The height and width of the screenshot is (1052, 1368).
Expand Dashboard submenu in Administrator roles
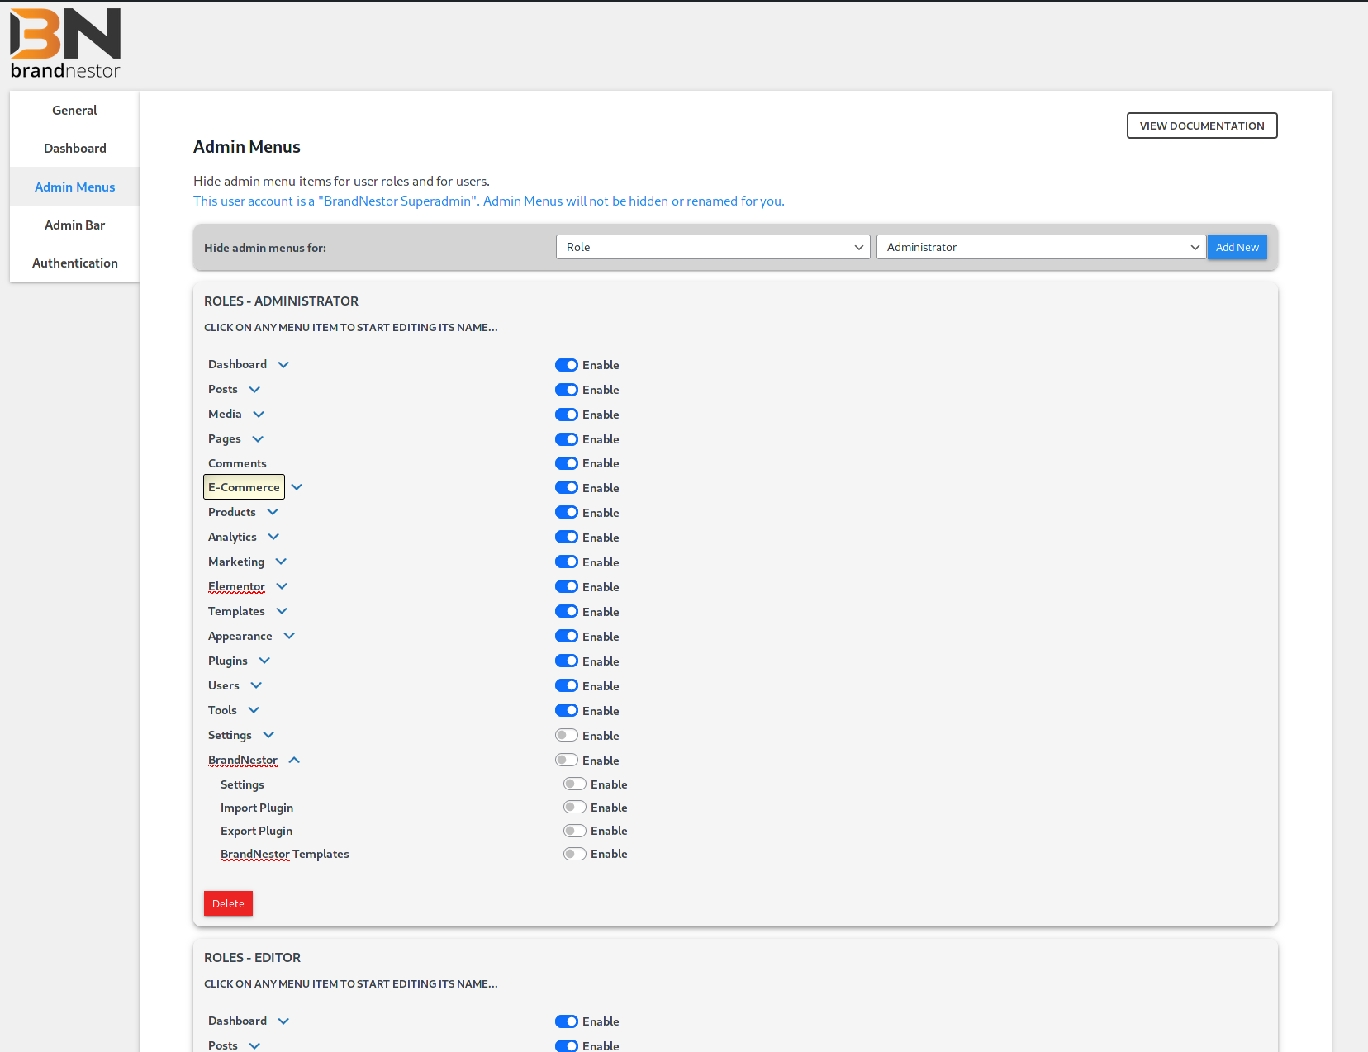pyautogui.click(x=283, y=364)
